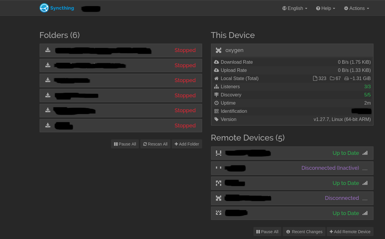The width and height of the screenshot is (385, 239).
Task: Click Add Remote Device button
Action: tap(350, 232)
